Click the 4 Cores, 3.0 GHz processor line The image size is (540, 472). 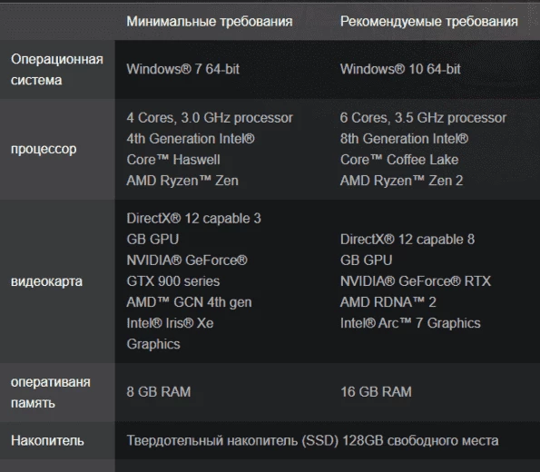(210, 118)
